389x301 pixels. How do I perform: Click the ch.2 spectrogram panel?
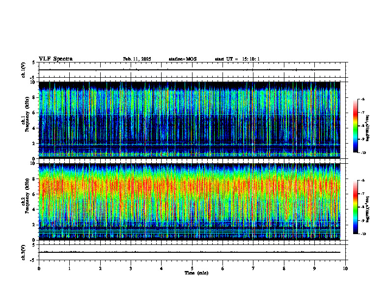pyautogui.click(x=190, y=202)
